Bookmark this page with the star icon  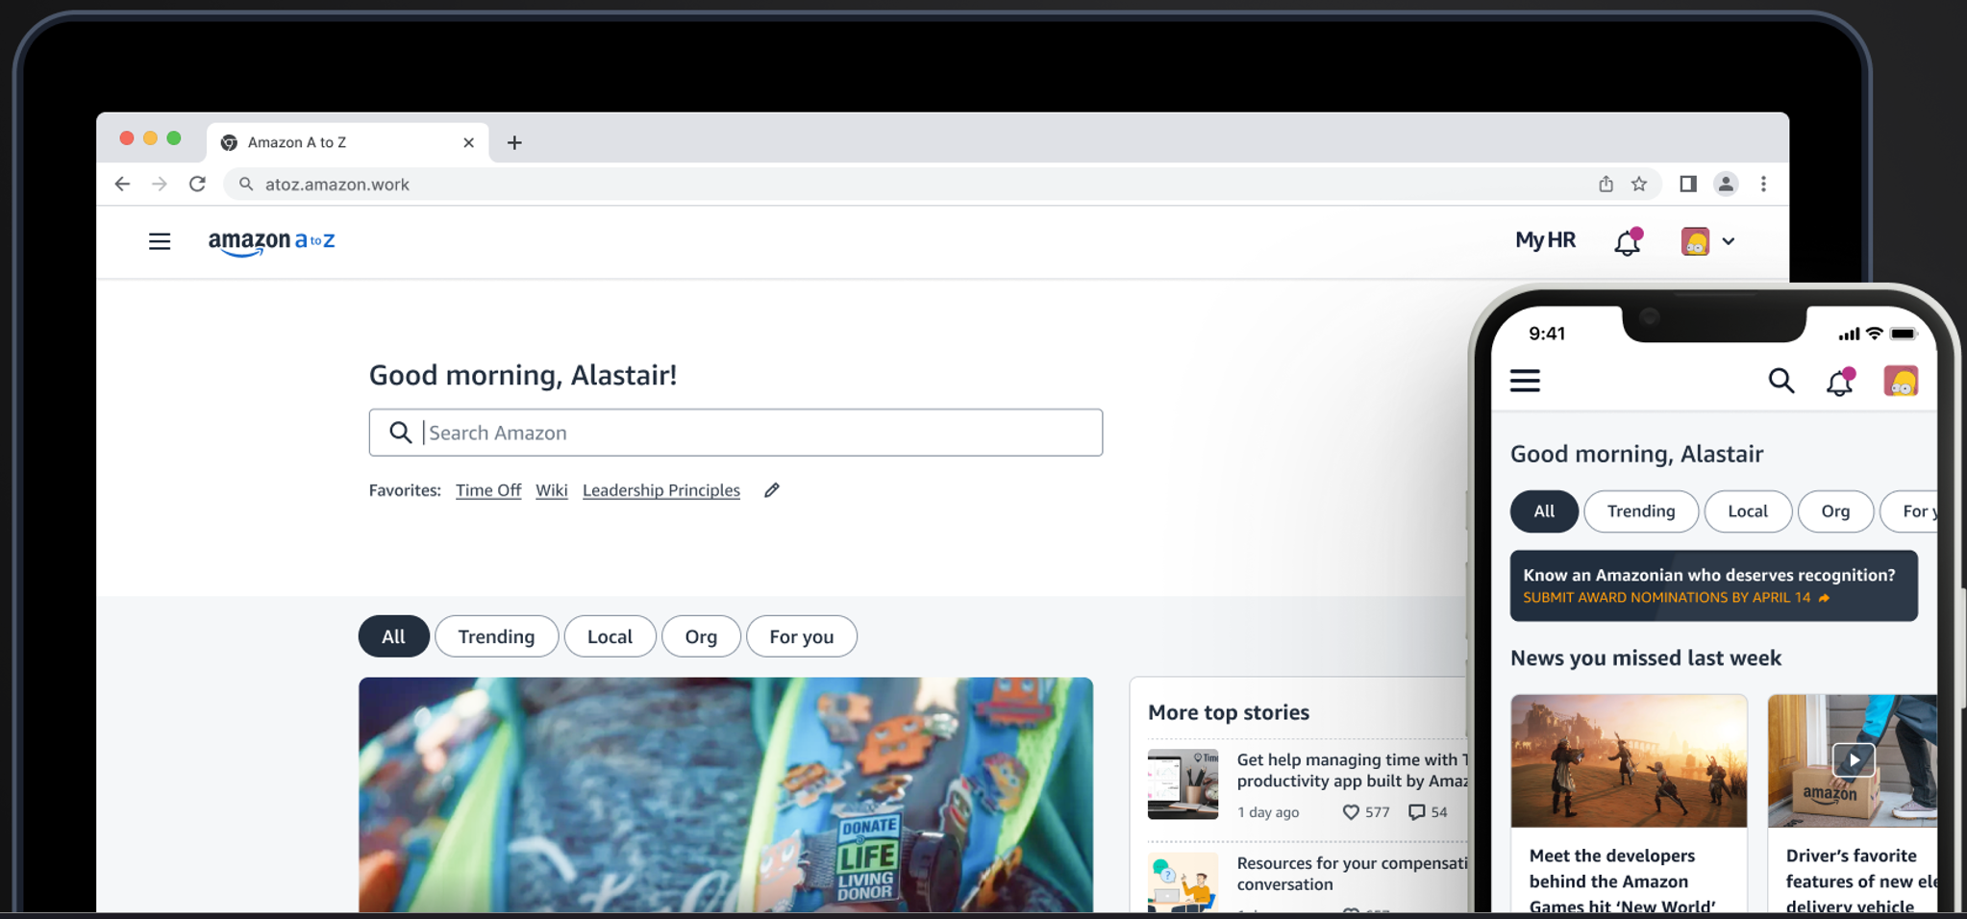click(1639, 184)
